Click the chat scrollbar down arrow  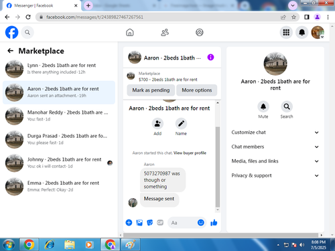pyautogui.click(x=218, y=210)
